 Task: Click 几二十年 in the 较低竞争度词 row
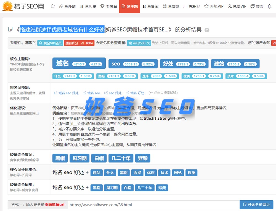[x=121, y=158]
